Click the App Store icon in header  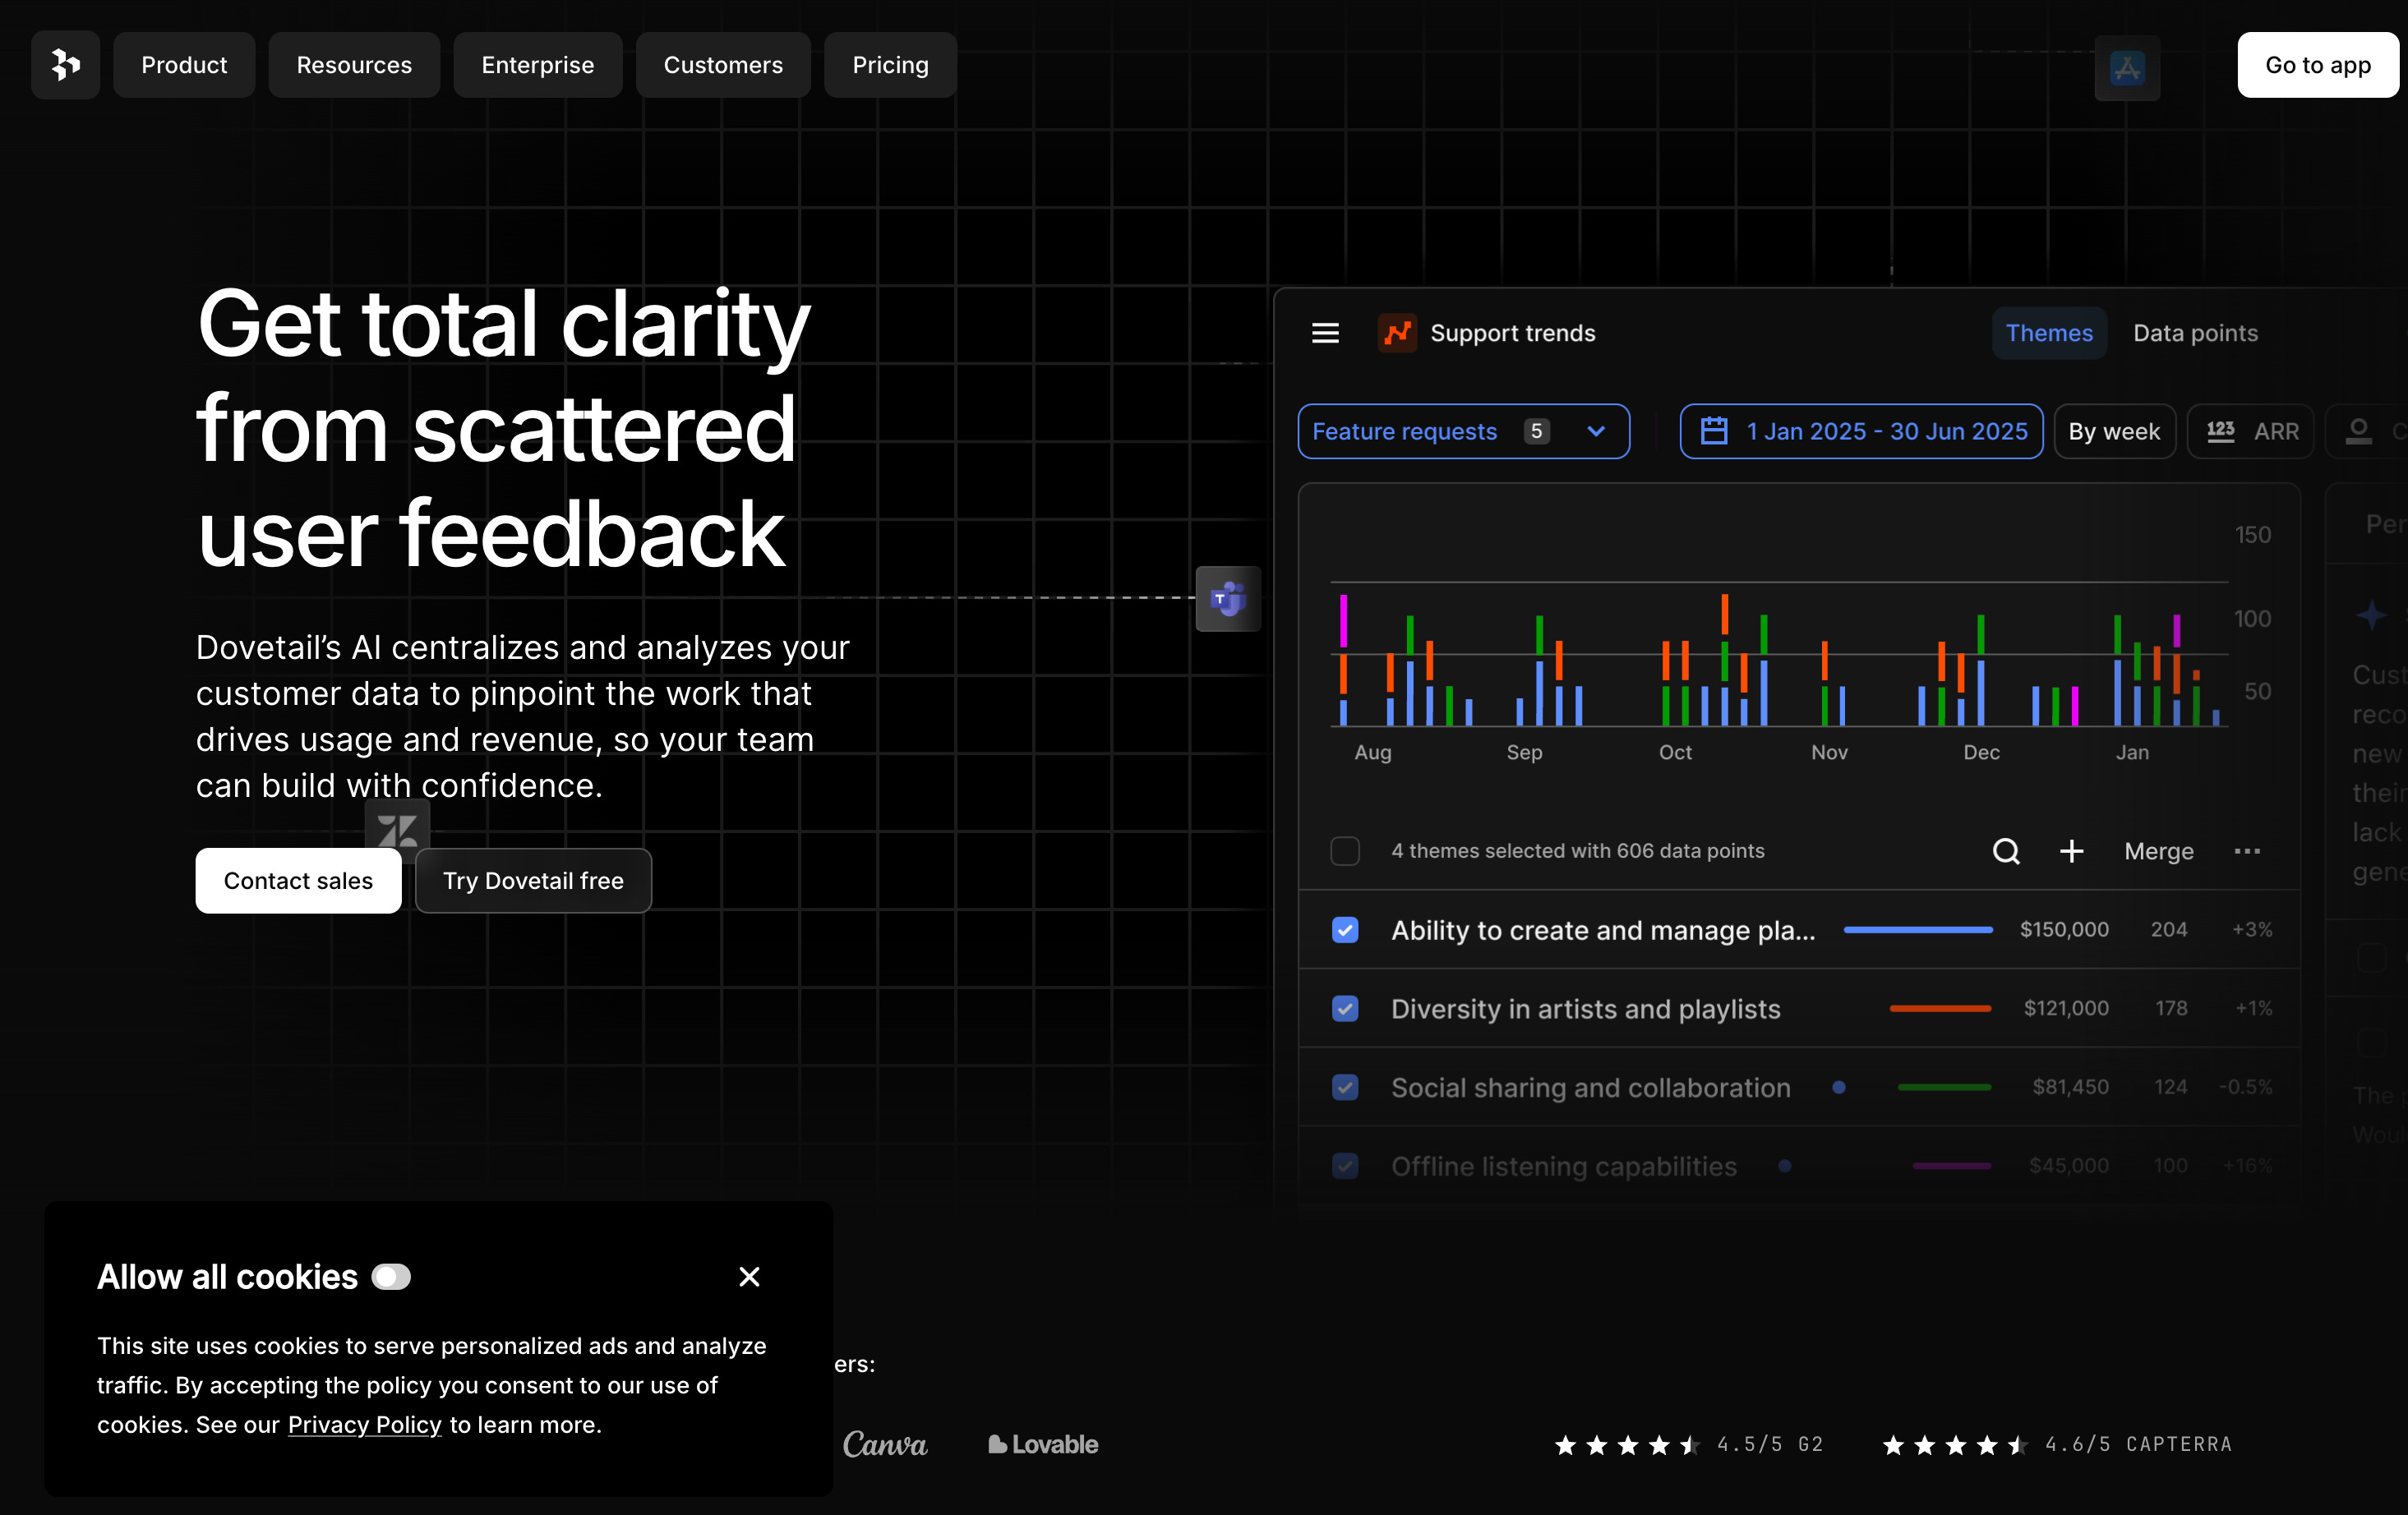2127,68
